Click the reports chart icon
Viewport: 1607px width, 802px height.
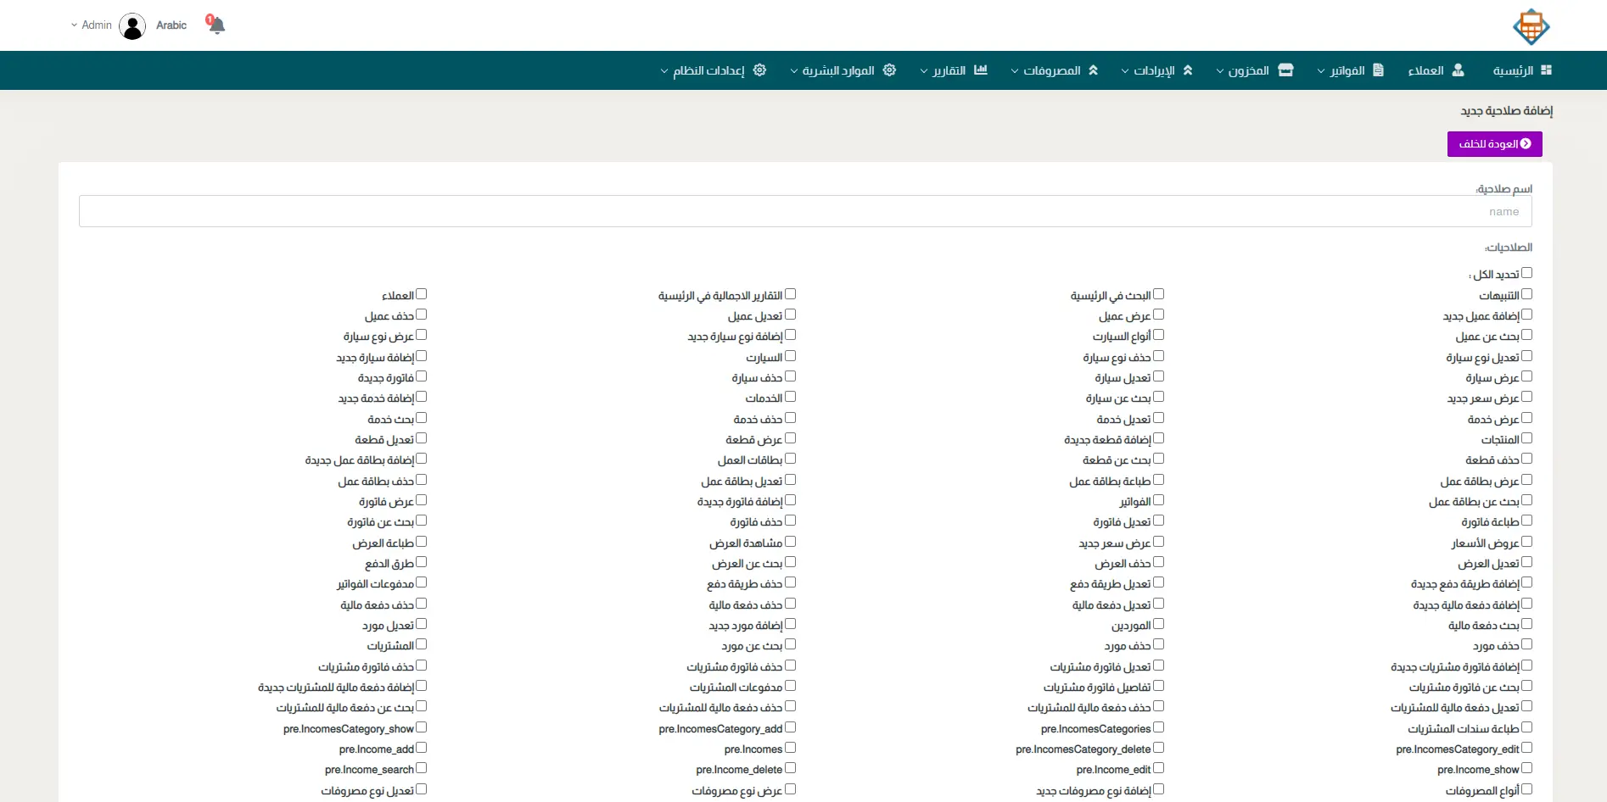[x=981, y=70]
